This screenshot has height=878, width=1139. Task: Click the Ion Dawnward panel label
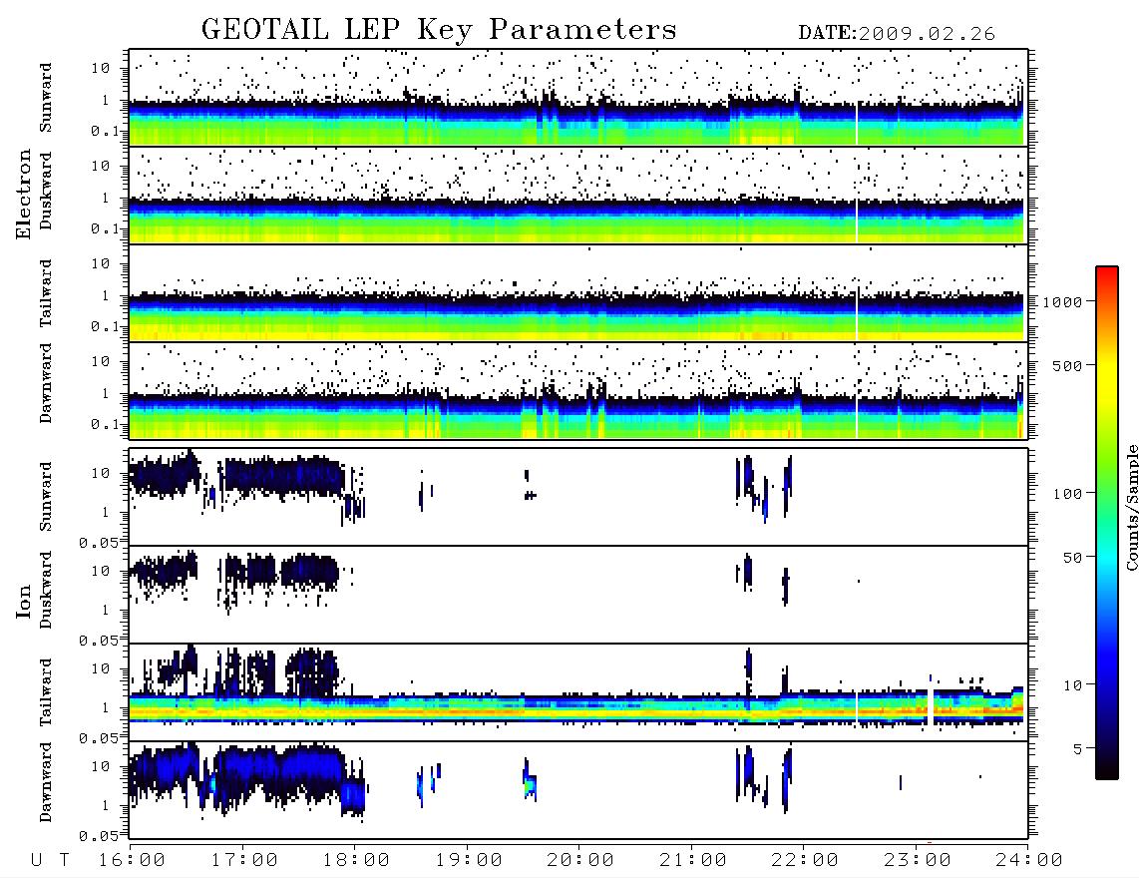(x=46, y=782)
